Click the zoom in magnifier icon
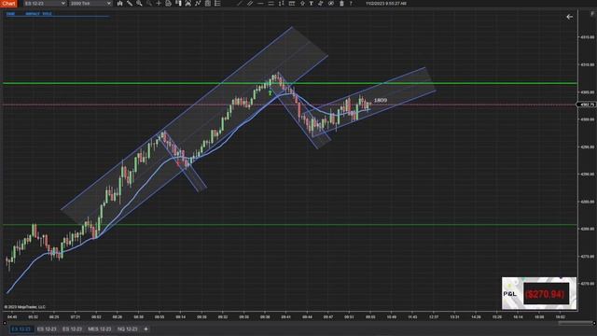 [139, 4]
